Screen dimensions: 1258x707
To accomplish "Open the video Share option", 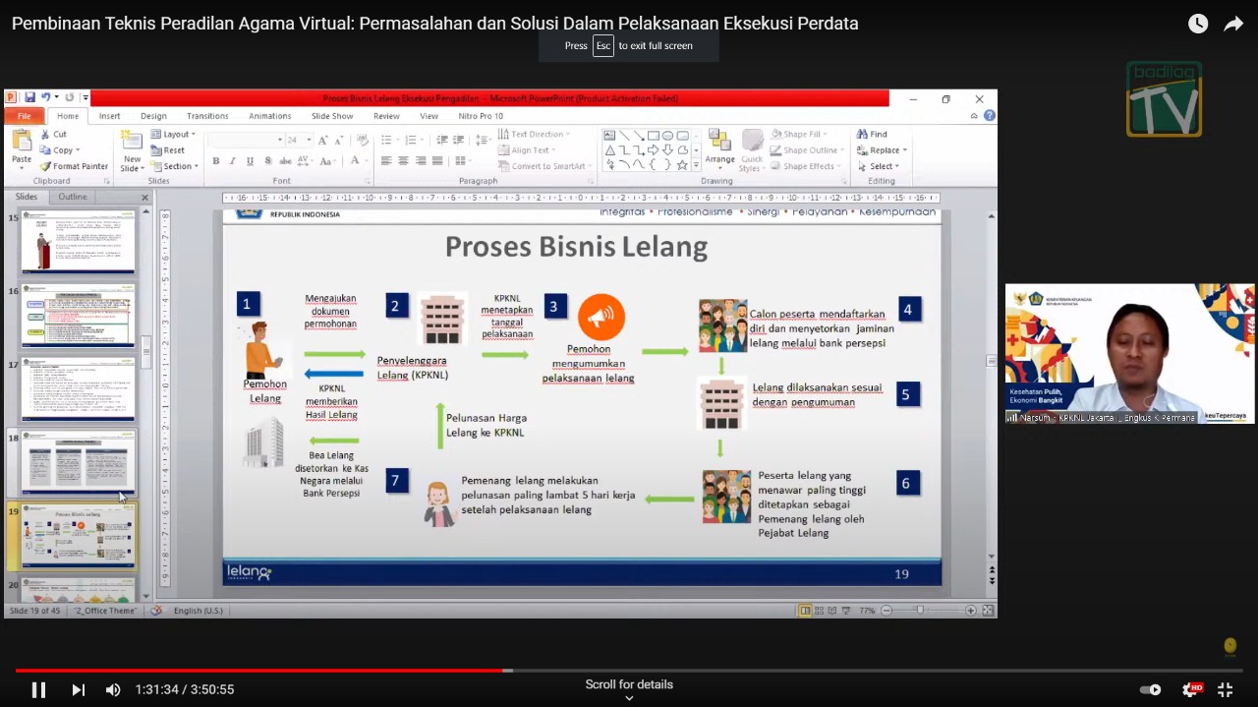I will point(1233,24).
